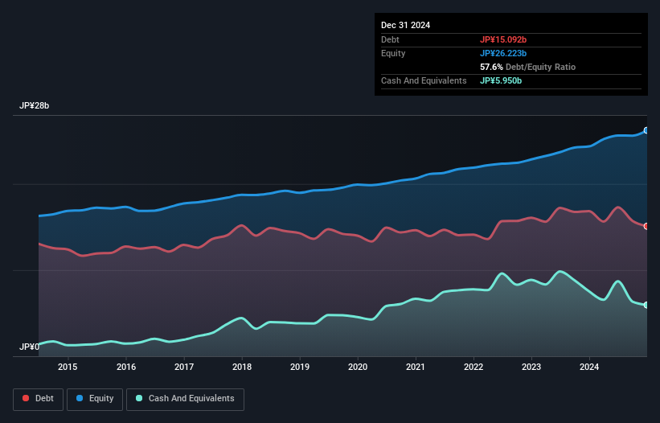Click the teal Cash legend dot

(x=139, y=398)
